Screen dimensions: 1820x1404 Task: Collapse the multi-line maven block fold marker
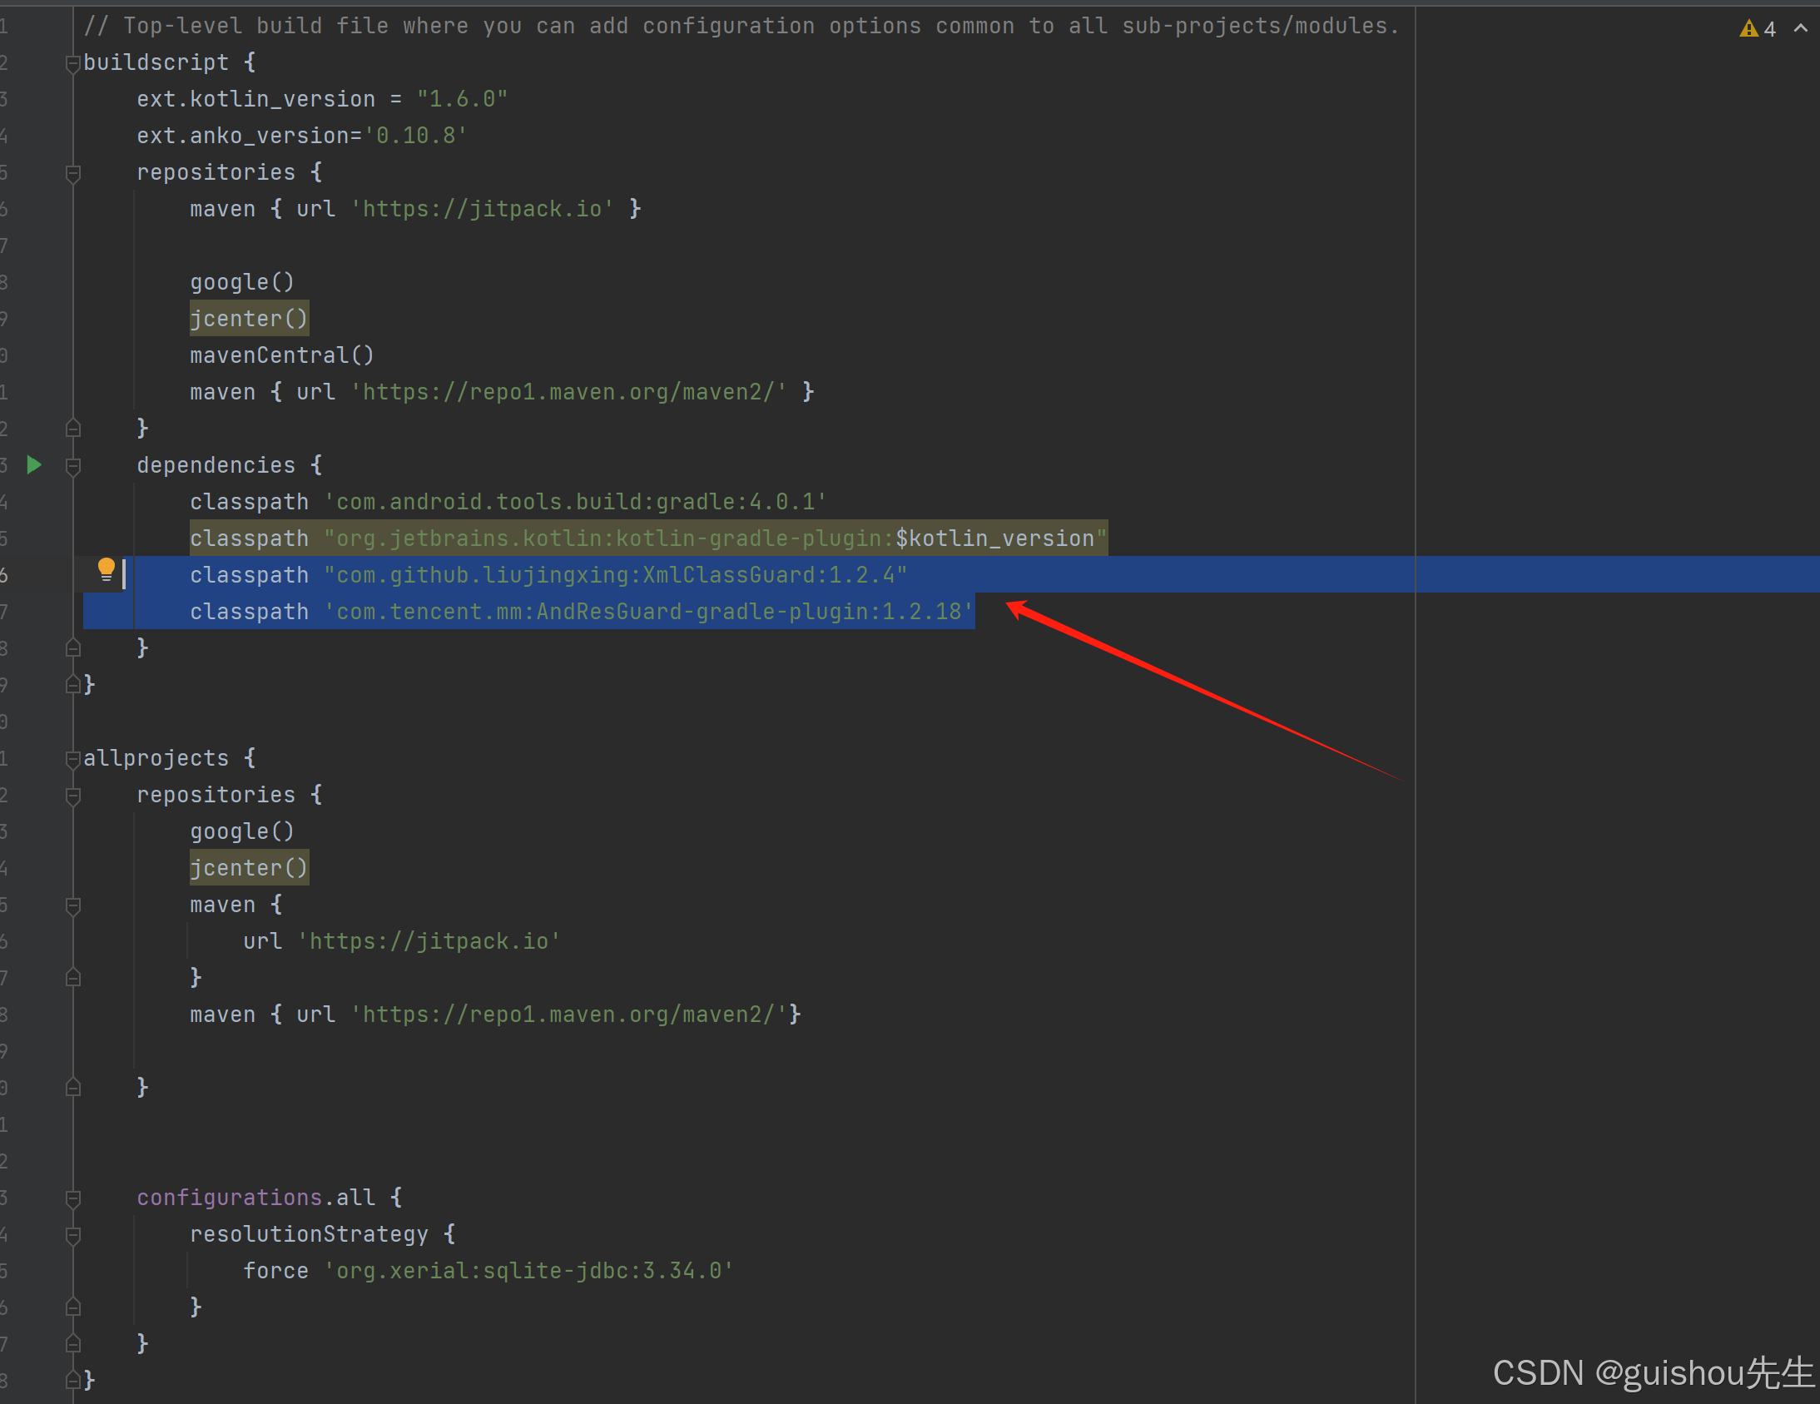pyautogui.click(x=72, y=905)
